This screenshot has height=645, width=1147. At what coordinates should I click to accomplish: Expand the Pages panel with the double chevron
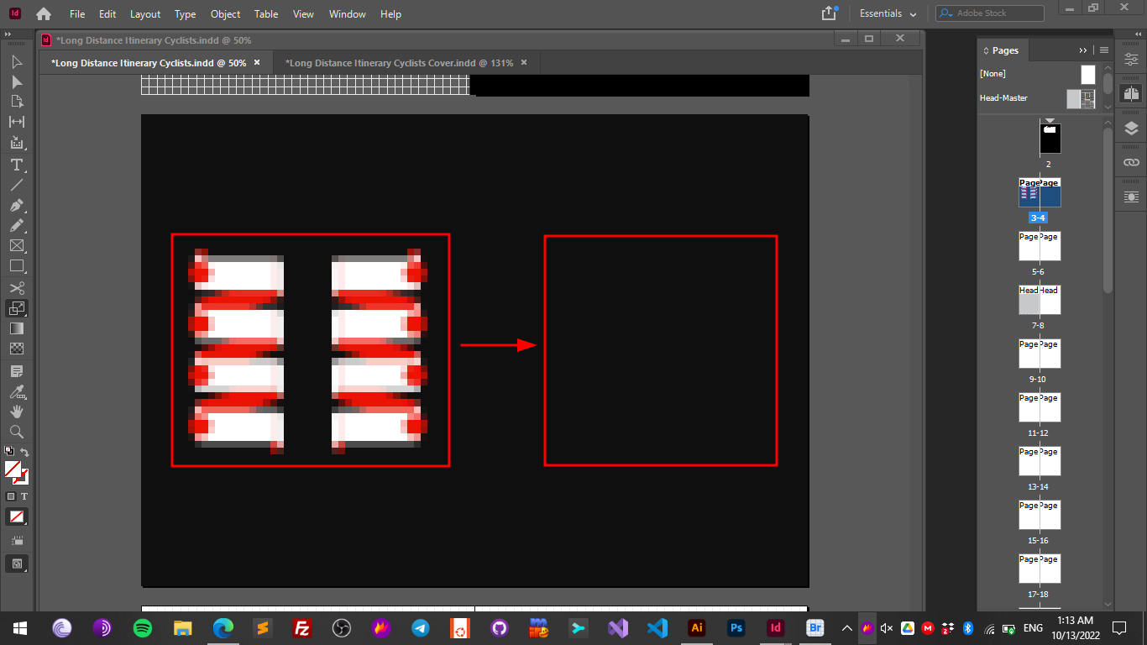tap(1084, 50)
